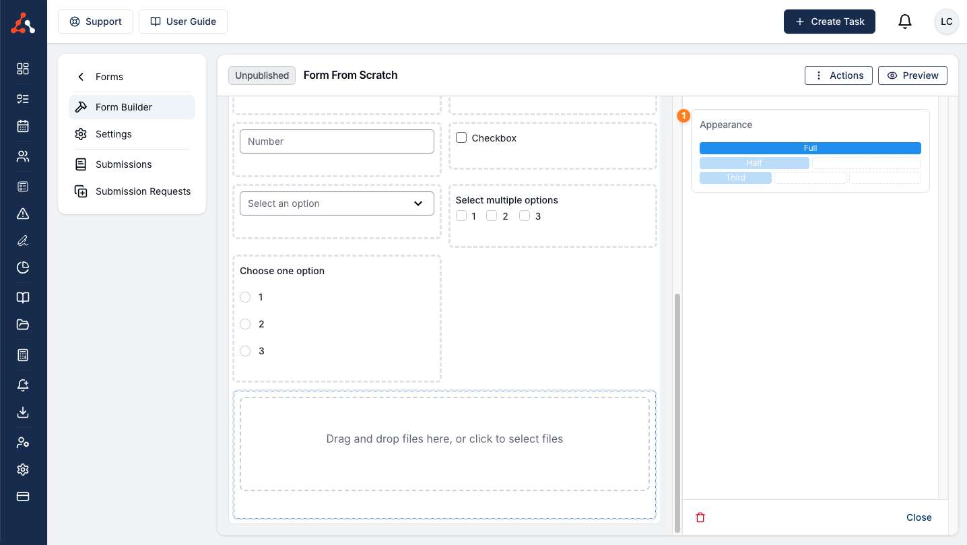
Task: Select radio 2 under Choose one option
Action: (245, 324)
